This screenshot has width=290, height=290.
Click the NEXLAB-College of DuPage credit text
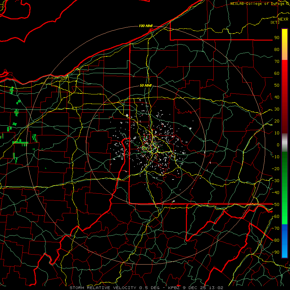click(x=257, y=4)
